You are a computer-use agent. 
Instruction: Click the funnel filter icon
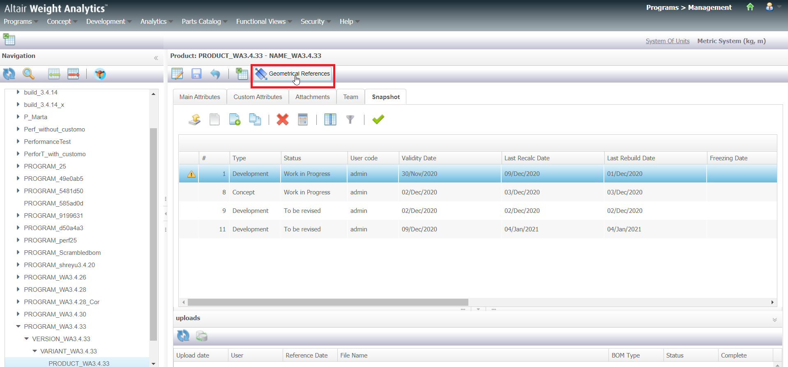(x=350, y=120)
